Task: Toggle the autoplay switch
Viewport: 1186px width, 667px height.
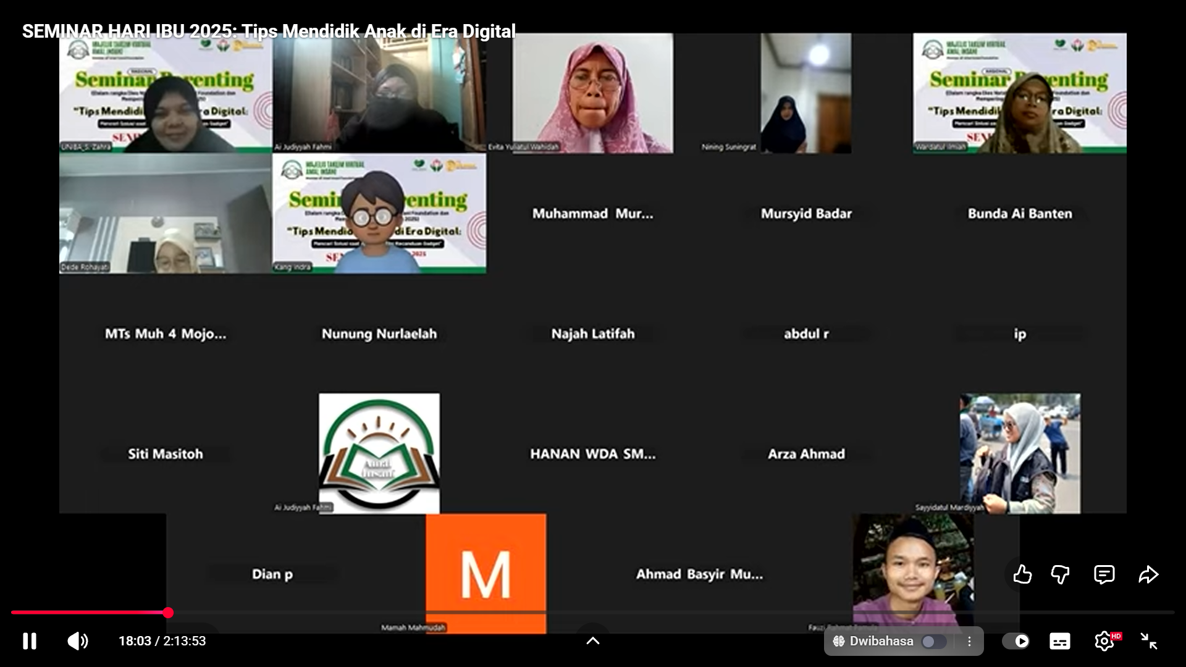Action: point(1016,641)
